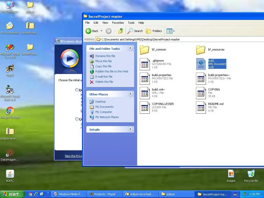264x198 pixels.
Task: Switch to Products - Mypal taskbar button
Action: click(x=105, y=194)
